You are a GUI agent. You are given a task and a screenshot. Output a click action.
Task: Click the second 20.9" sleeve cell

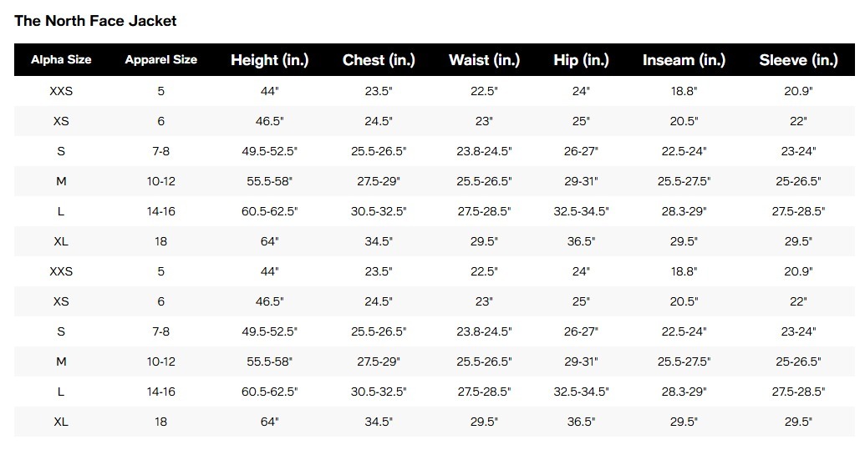[798, 271]
